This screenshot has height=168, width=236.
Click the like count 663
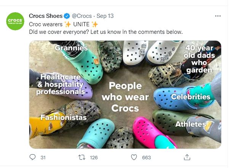pos(147,157)
